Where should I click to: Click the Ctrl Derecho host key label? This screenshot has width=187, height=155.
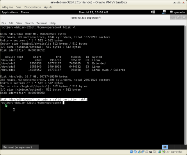[x=174, y=152]
